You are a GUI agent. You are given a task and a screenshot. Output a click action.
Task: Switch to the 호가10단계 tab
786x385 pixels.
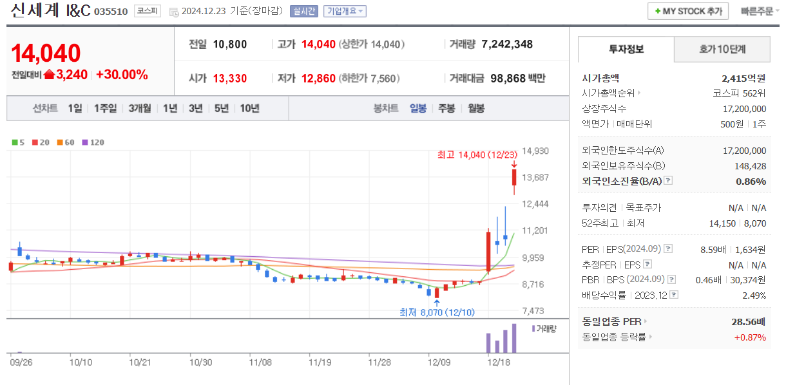722,49
